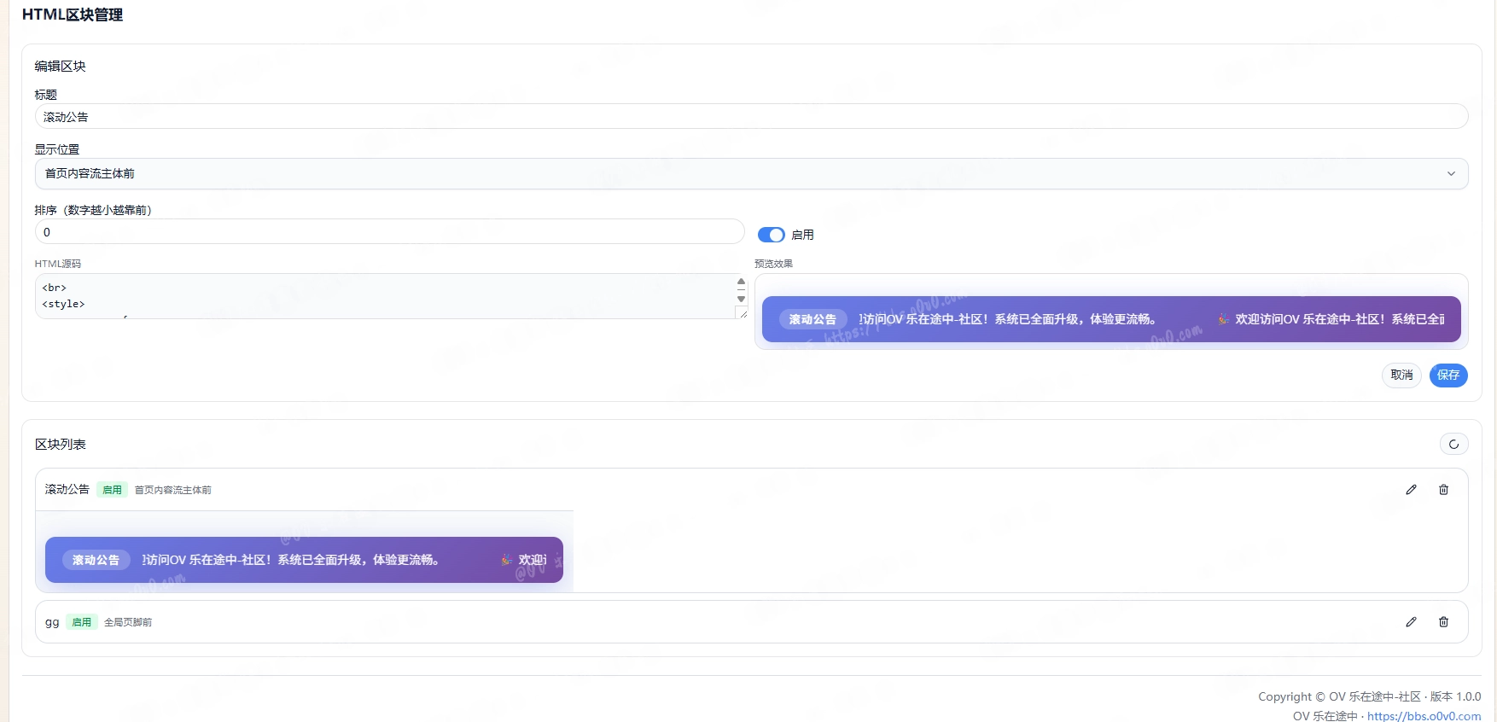The image size is (1497, 722).
Task: Click the 启用 status tag on gg row
Action: [x=81, y=622]
